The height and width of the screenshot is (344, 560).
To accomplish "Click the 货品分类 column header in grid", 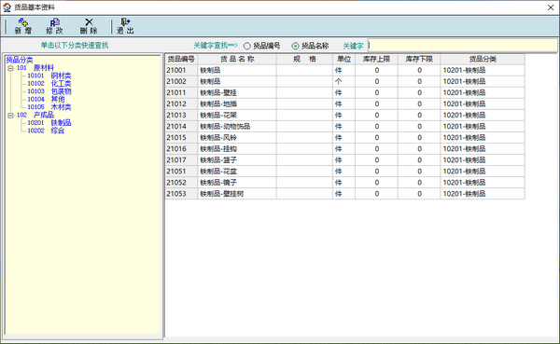I will (483, 60).
